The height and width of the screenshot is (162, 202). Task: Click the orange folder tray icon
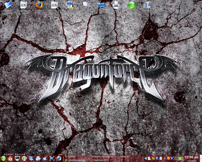153,158
